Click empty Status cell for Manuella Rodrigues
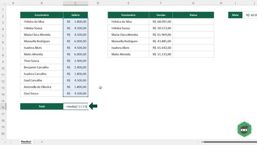The height and width of the screenshot is (145, 257). pyautogui.click(x=193, y=41)
